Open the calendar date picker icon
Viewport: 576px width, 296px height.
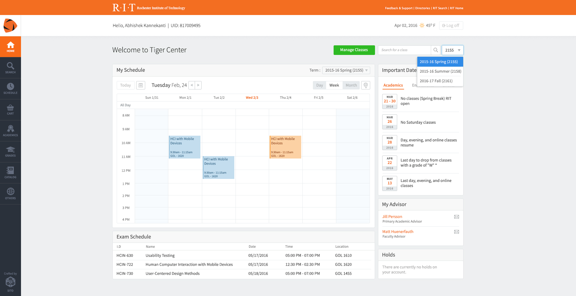pos(141,85)
